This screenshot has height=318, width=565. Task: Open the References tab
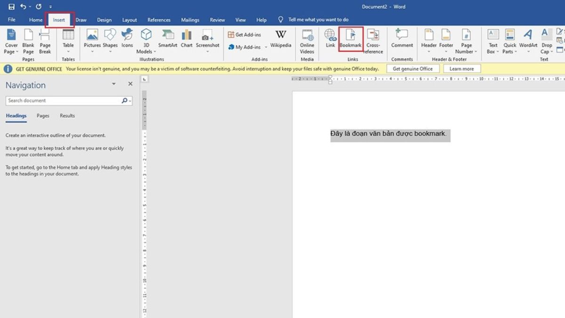pyautogui.click(x=159, y=20)
